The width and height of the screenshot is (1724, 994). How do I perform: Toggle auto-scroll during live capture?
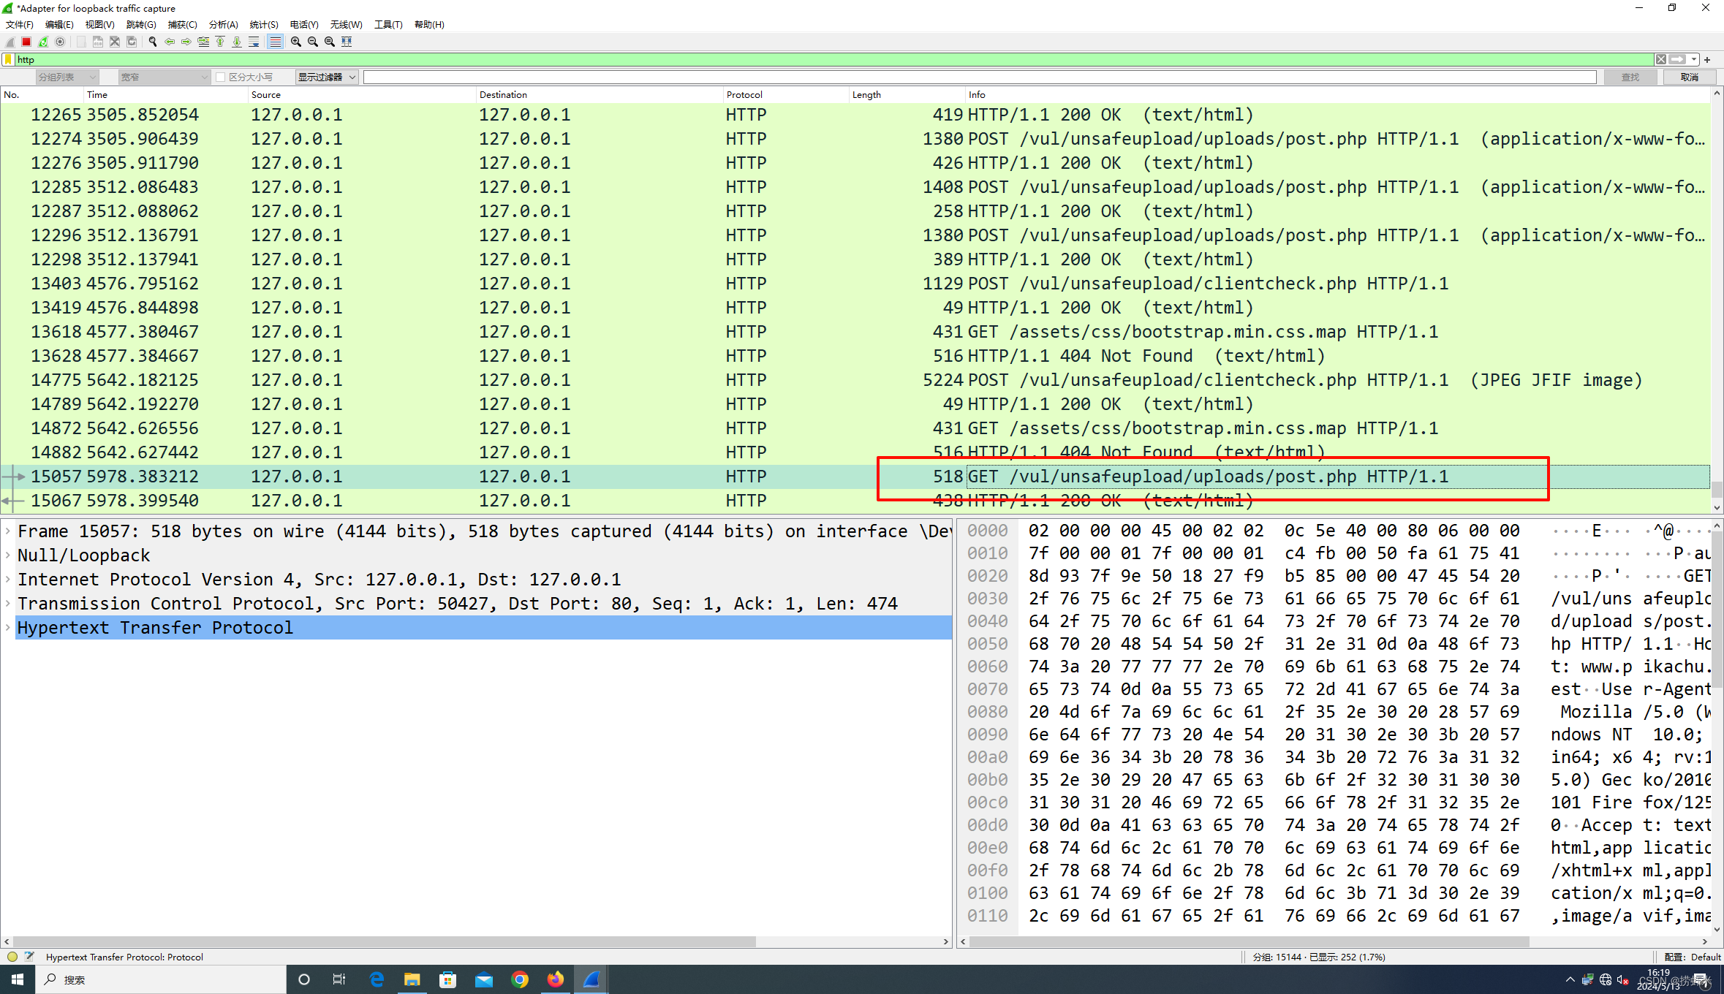254,42
